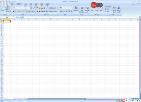Expand the Name Box dropdown arrow
Viewport: 141px width, 102px height.
tap(15, 17)
